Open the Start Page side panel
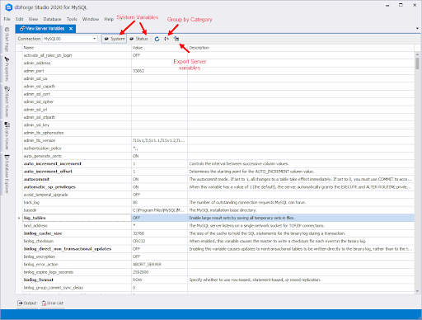 tap(7, 39)
